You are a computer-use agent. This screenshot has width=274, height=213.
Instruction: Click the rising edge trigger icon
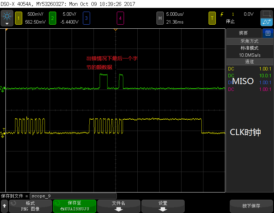(x=222, y=14)
